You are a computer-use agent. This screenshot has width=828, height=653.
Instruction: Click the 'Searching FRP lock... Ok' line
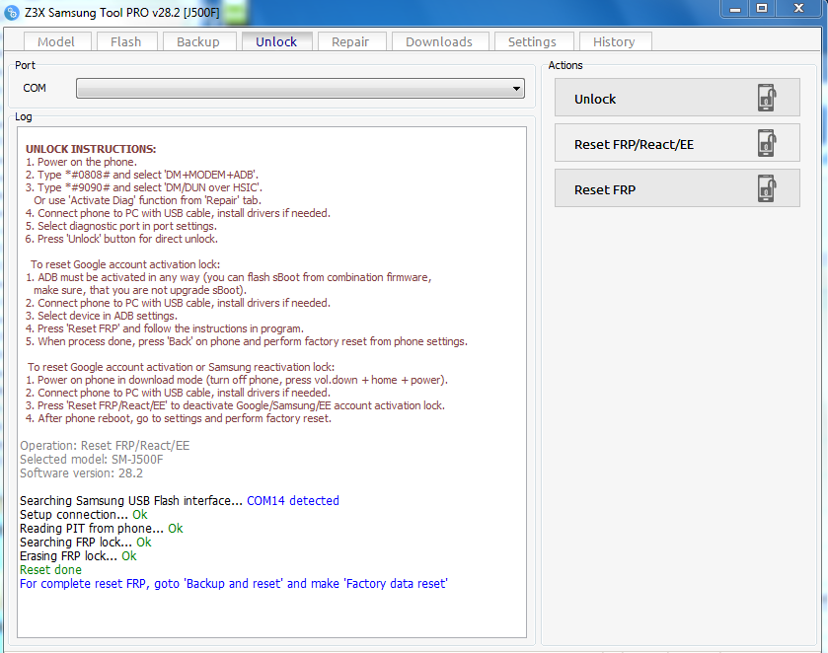coord(86,543)
